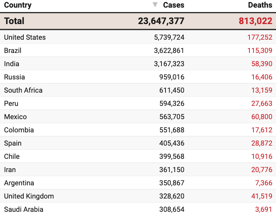Image resolution: width=276 pixels, height=215 pixels.
Task: Select the Argentina row
Action: [x=138, y=183]
